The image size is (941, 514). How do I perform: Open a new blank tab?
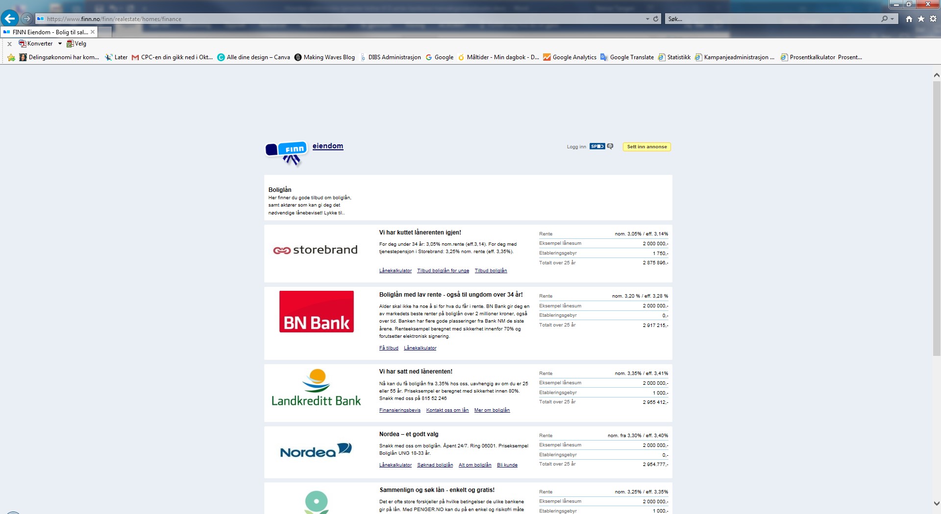tap(105, 32)
